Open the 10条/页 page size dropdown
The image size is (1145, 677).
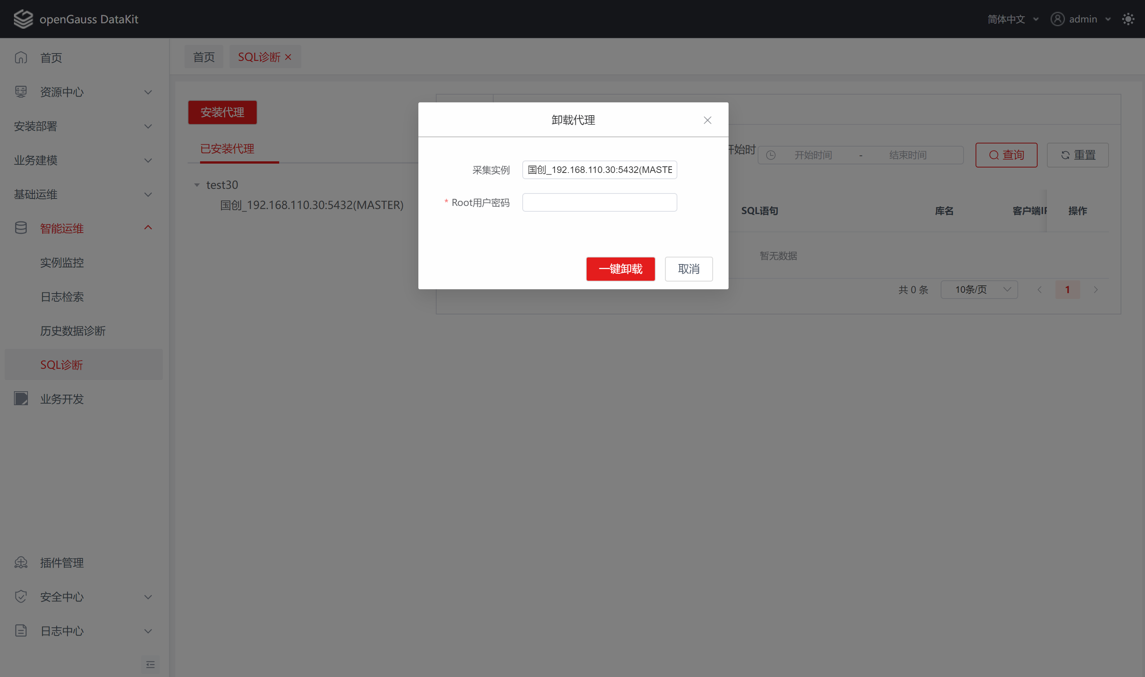pos(979,290)
